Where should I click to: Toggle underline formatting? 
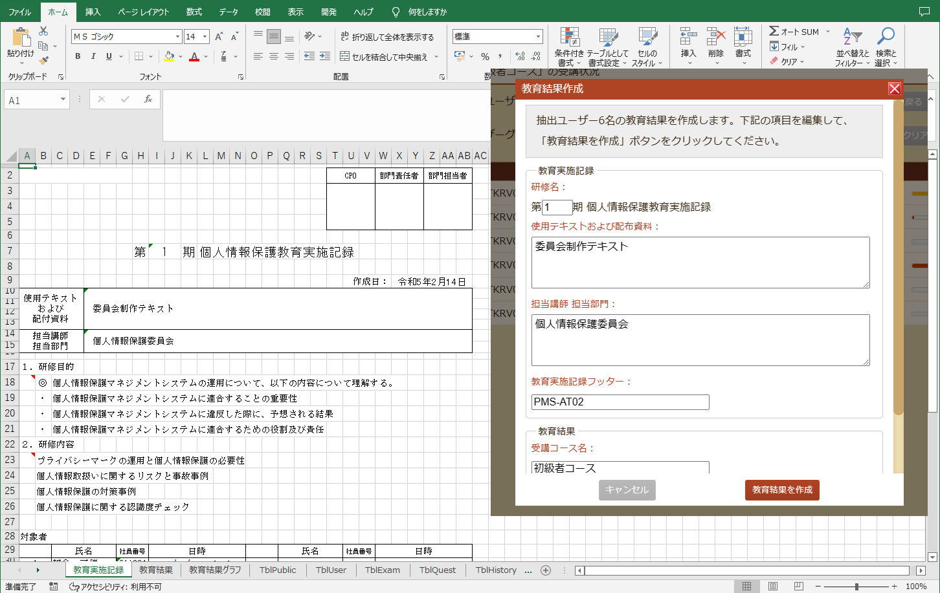[x=109, y=56]
